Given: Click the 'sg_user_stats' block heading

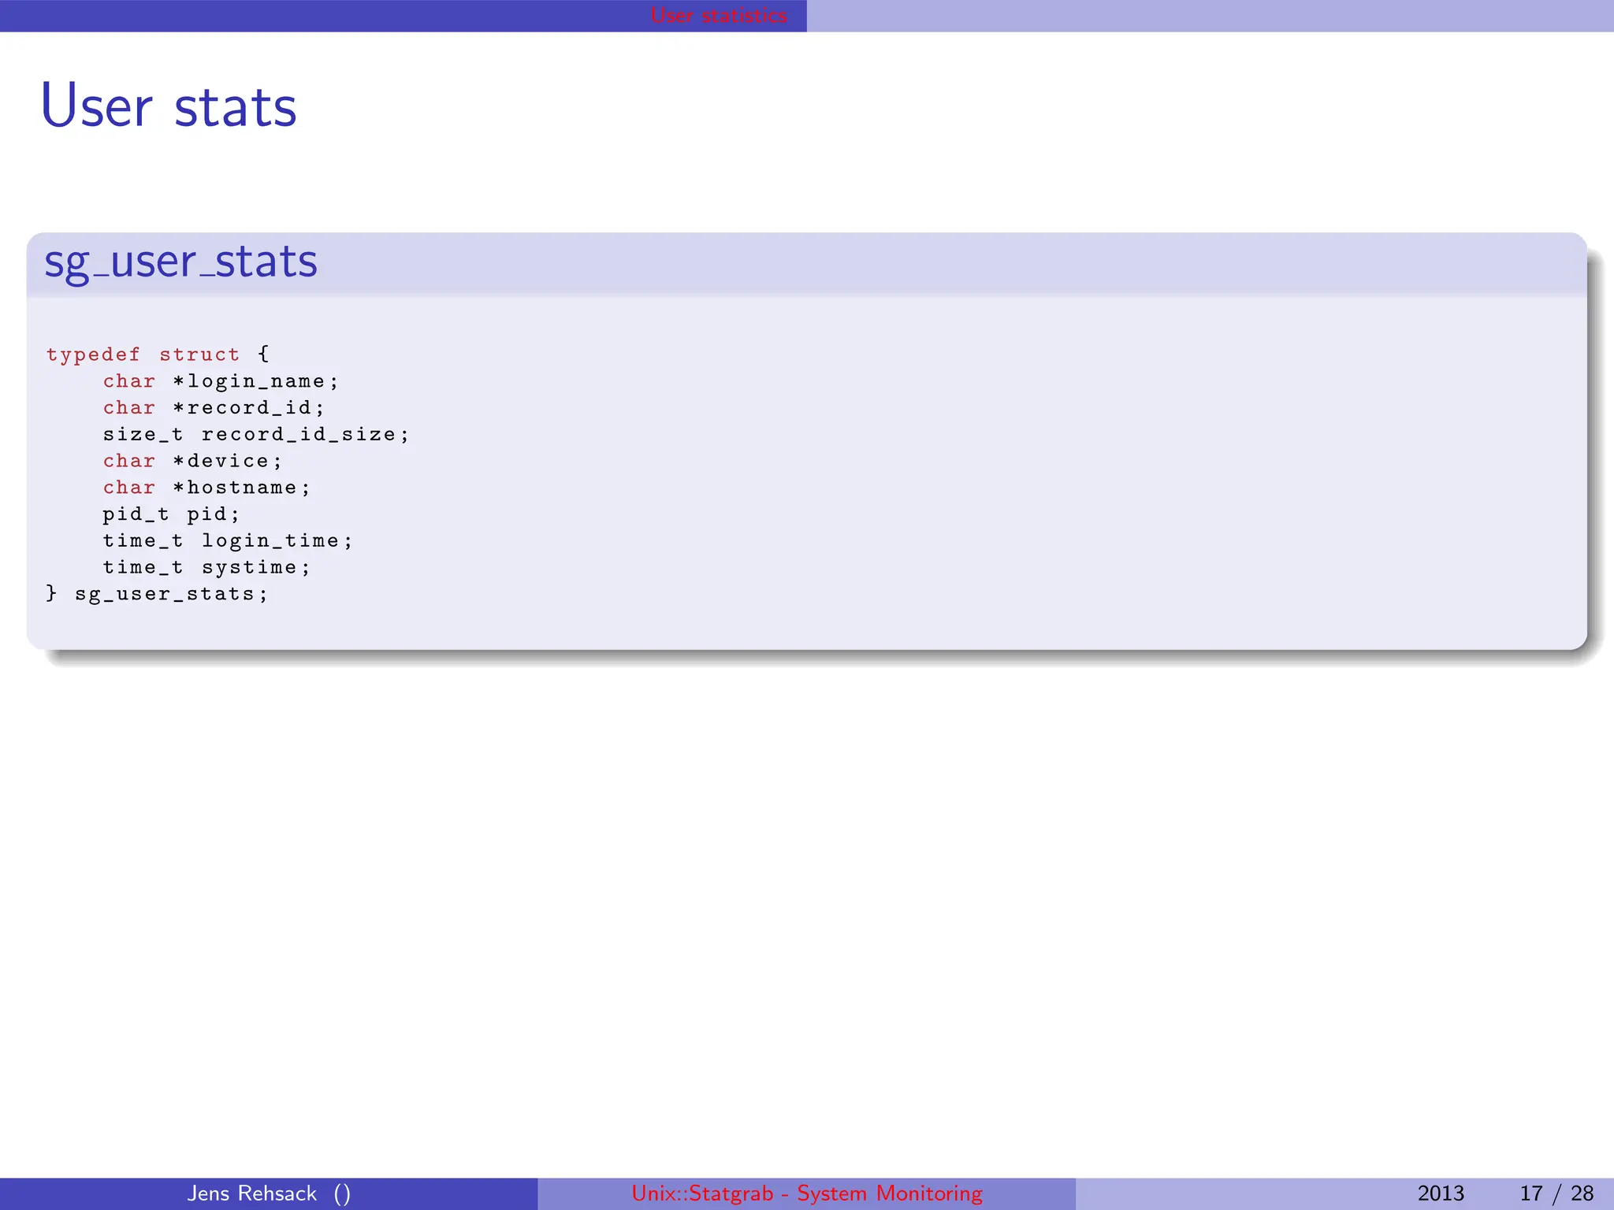Looking at the screenshot, I should (180, 262).
